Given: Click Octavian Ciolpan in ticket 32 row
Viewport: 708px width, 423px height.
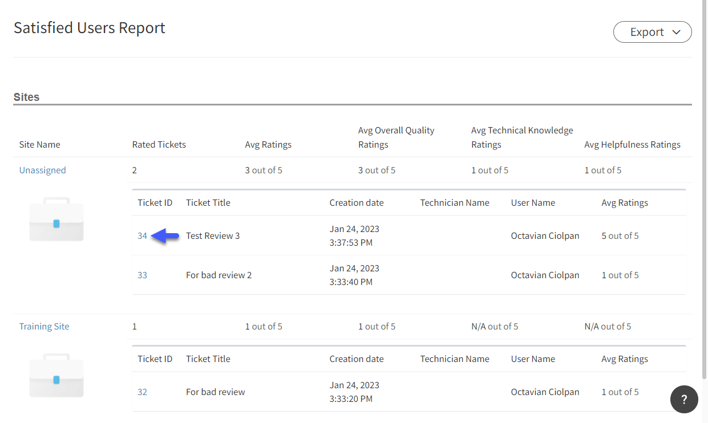Looking at the screenshot, I should [545, 392].
